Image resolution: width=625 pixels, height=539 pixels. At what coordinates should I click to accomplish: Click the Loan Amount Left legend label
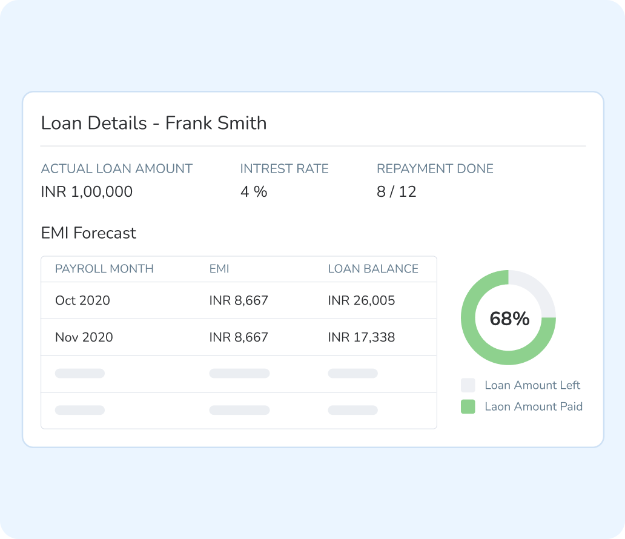pos(532,385)
